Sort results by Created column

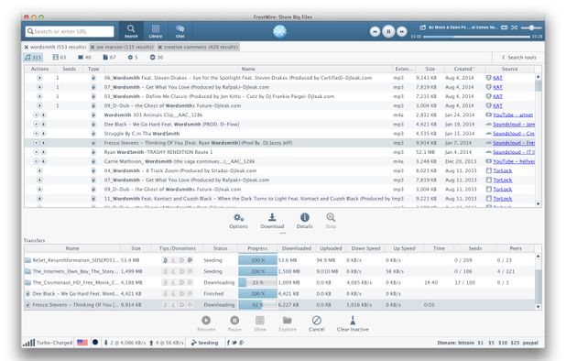point(463,69)
